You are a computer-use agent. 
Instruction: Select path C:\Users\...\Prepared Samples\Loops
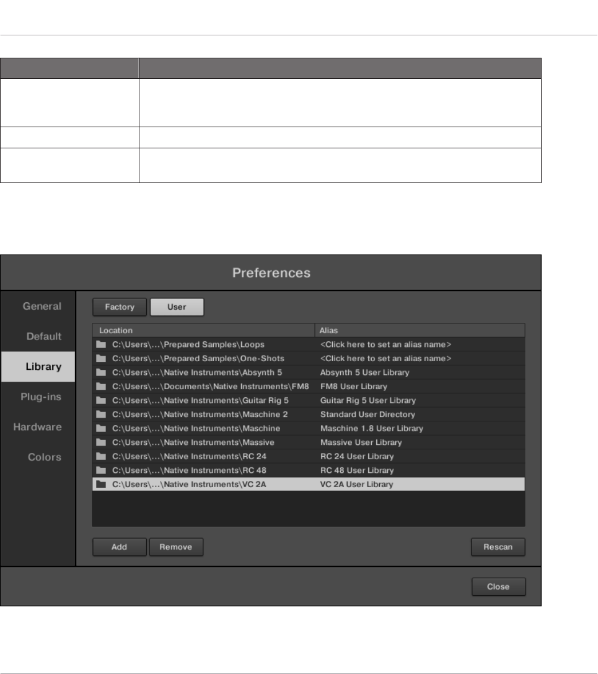pyautogui.click(x=188, y=344)
